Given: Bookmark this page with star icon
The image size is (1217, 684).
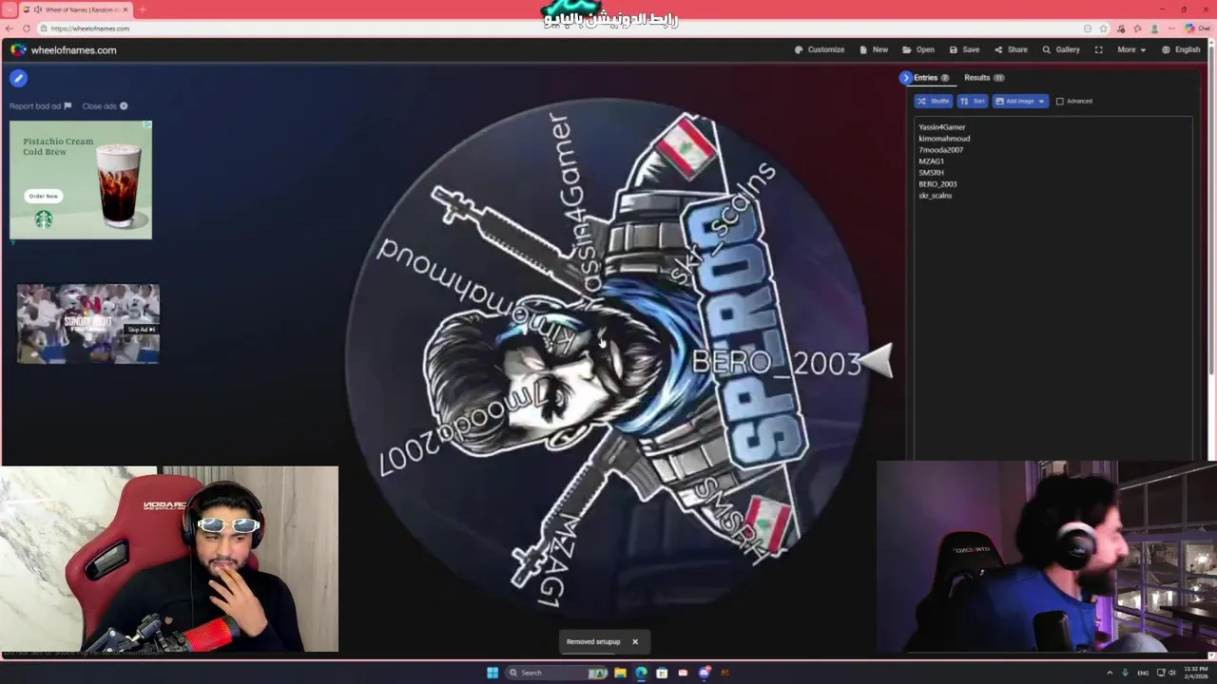Looking at the screenshot, I should tap(1103, 28).
